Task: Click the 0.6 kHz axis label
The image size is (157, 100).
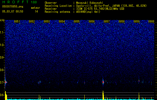Action: [2, 95]
